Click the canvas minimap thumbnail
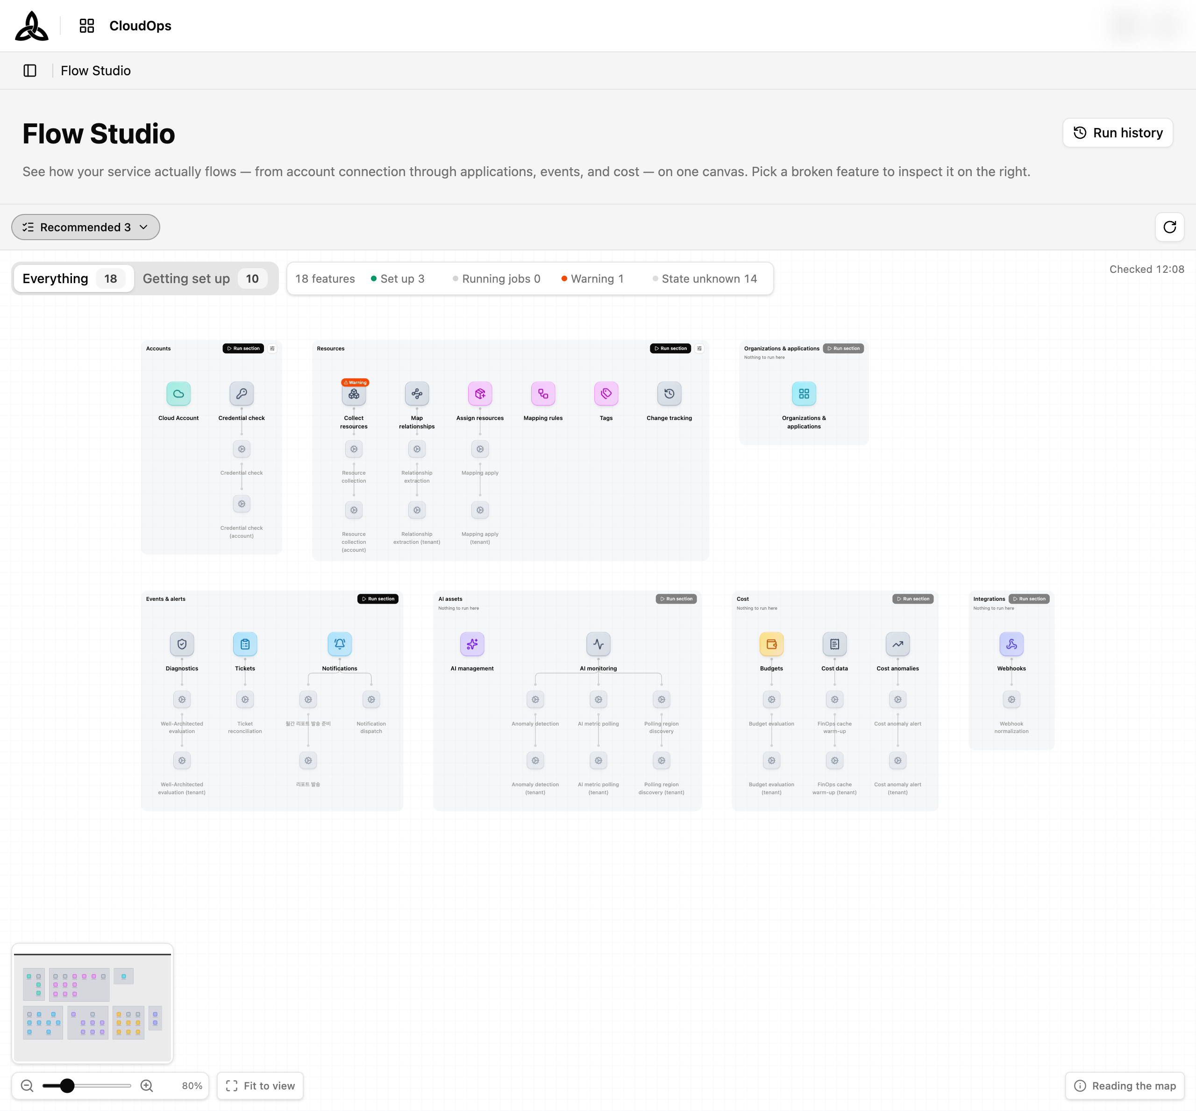Screen dimensions: 1196x1111 93,1004
